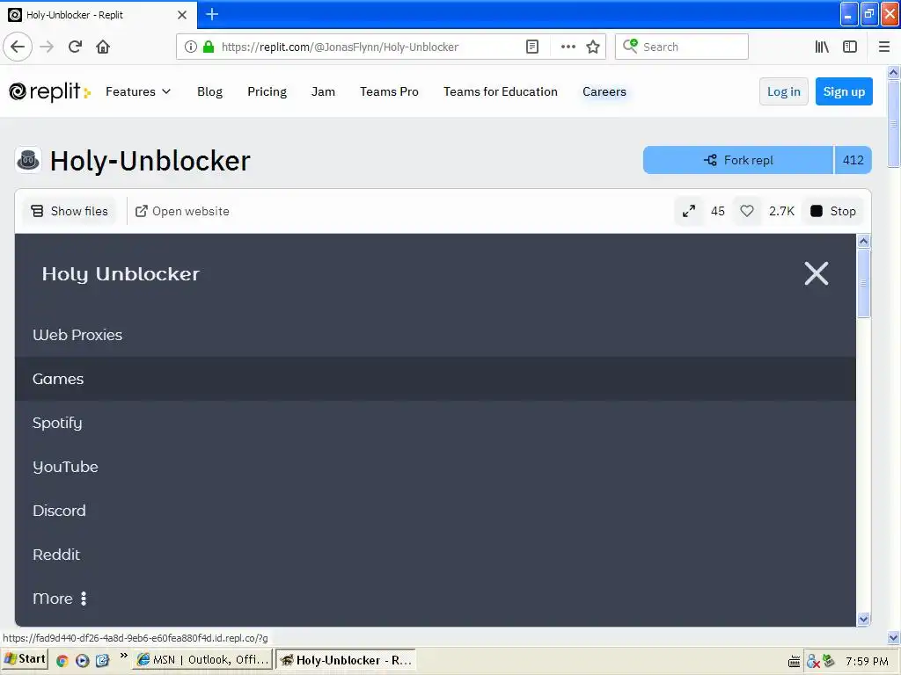This screenshot has width=901, height=675.
Task: Open the Blog page
Action: coord(209,91)
